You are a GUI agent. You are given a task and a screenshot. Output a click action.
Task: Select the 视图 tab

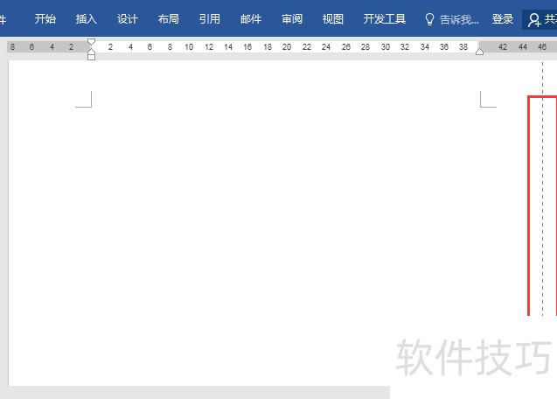333,19
